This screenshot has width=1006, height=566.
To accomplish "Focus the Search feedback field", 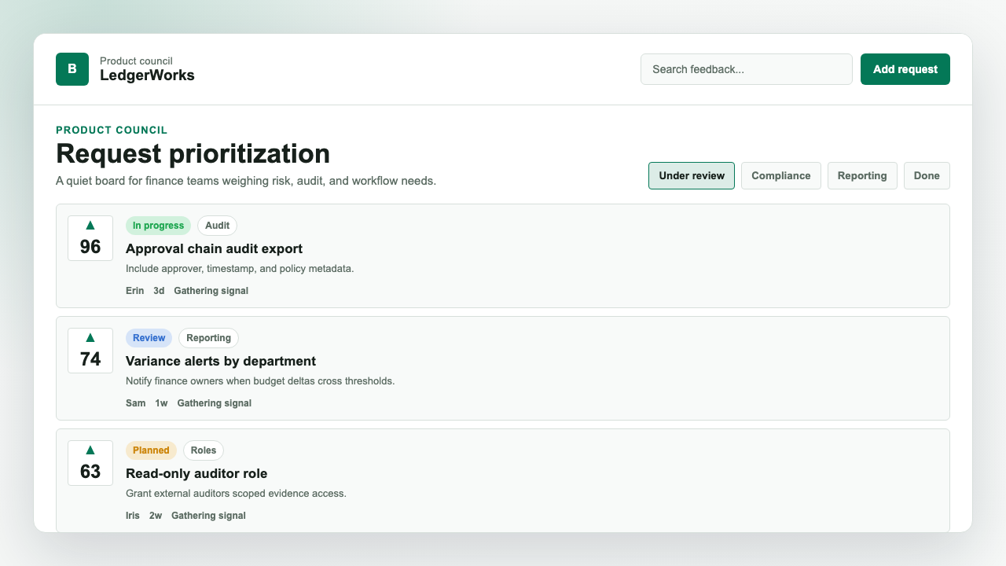I will (747, 69).
